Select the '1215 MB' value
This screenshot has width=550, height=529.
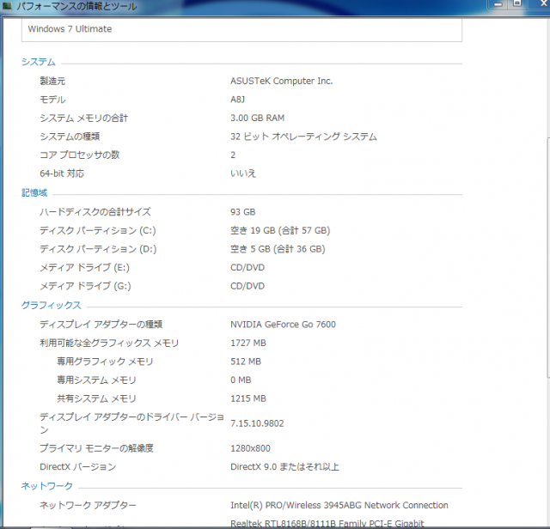click(x=248, y=399)
